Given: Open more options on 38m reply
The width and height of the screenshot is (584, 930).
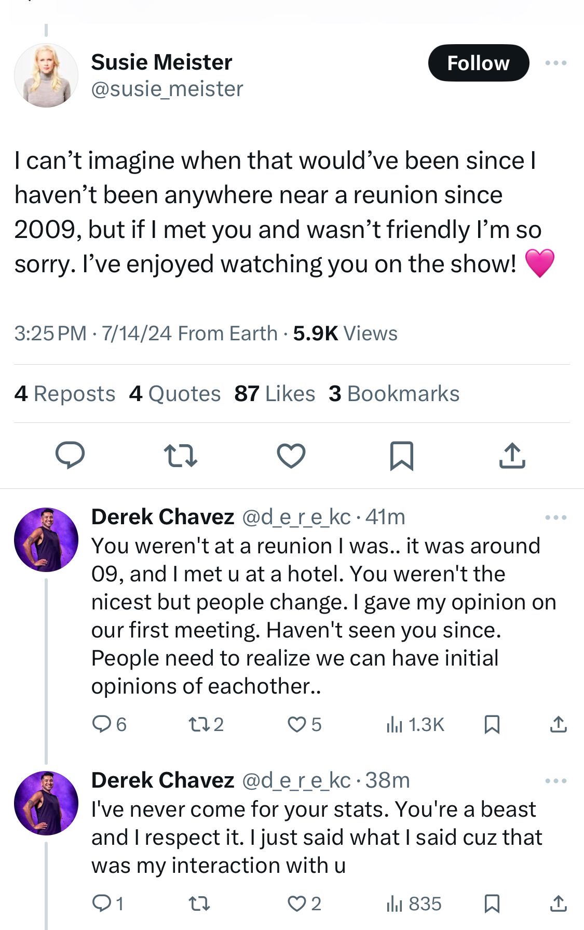Looking at the screenshot, I should (x=556, y=781).
